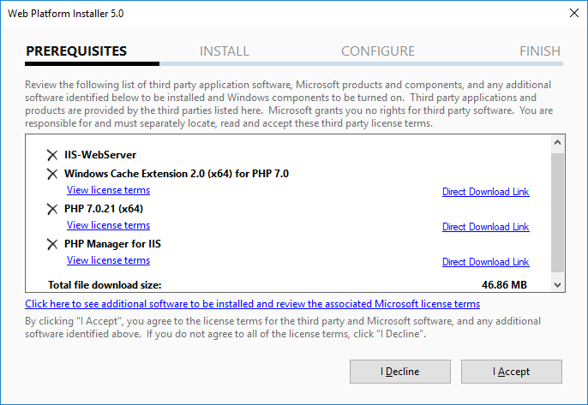The width and height of the screenshot is (588, 405).
Task: Click the scrollbar down arrow in list
Action: point(557,285)
